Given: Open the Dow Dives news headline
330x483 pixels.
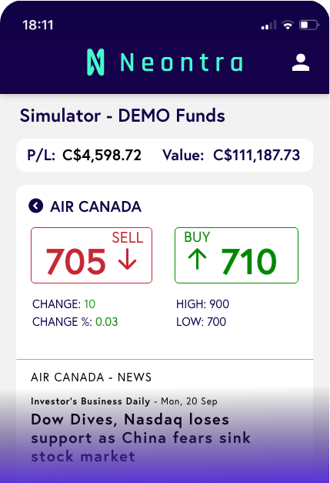Looking at the screenshot, I should click(141, 438).
